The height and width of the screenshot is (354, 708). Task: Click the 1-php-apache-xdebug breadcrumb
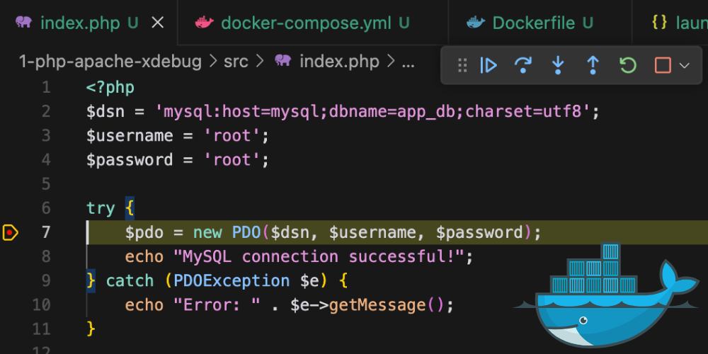[110, 62]
